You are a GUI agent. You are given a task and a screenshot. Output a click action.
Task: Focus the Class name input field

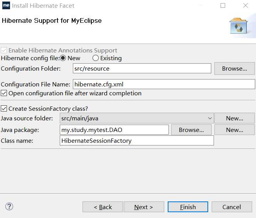[137, 140]
